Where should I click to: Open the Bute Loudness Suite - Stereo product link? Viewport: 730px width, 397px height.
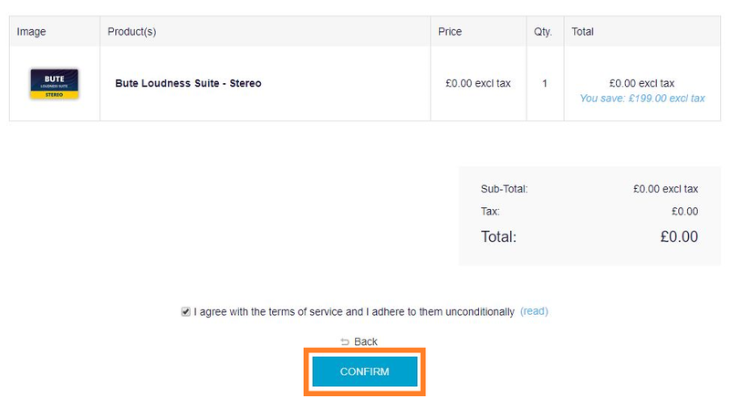(188, 83)
